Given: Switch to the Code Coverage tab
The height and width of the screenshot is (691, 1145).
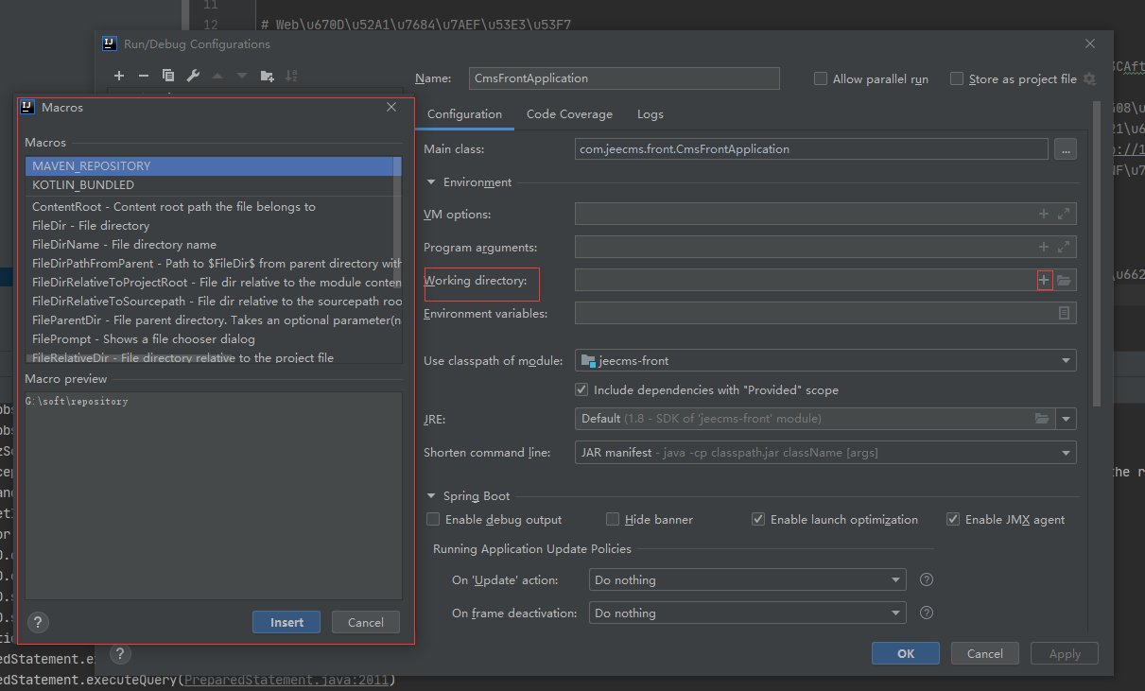Looking at the screenshot, I should pyautogui.click(x=569, y=114).
